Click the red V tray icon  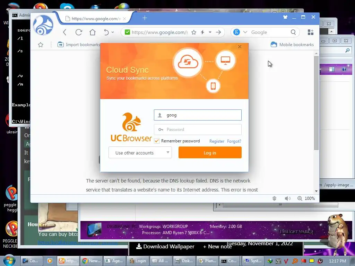click(286, 261)
